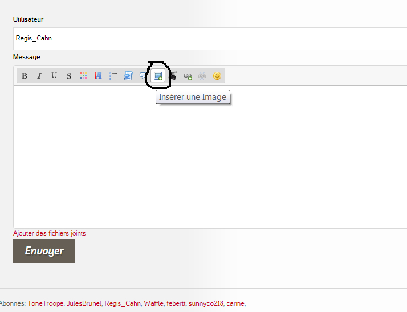Click the Envoyer button

pos(44,251)
